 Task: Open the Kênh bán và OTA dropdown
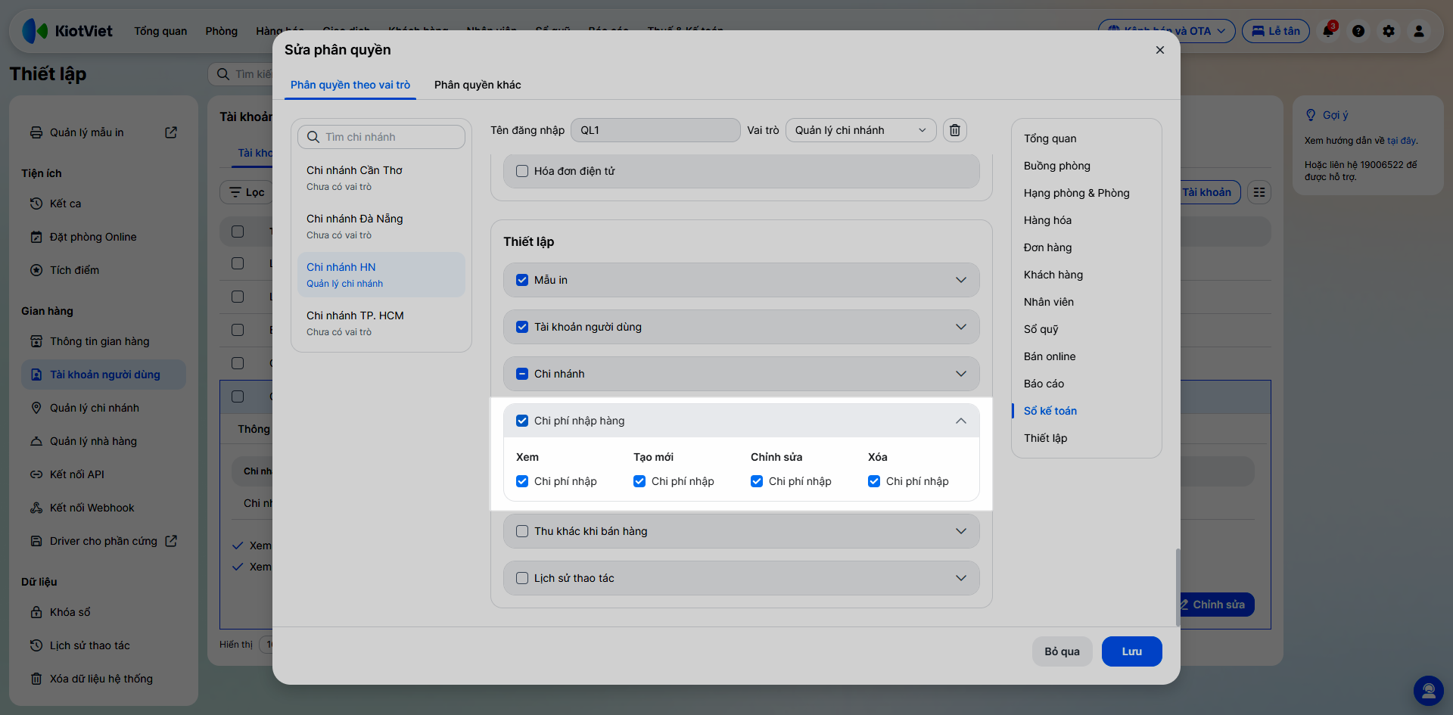coord(1167,31)
